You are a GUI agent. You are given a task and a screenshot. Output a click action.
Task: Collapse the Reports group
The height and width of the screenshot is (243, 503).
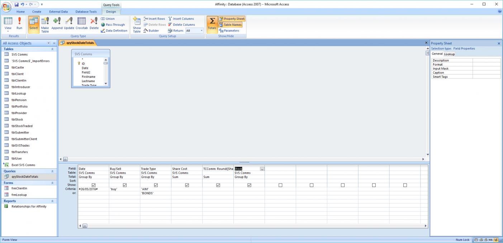click(52, 201)
